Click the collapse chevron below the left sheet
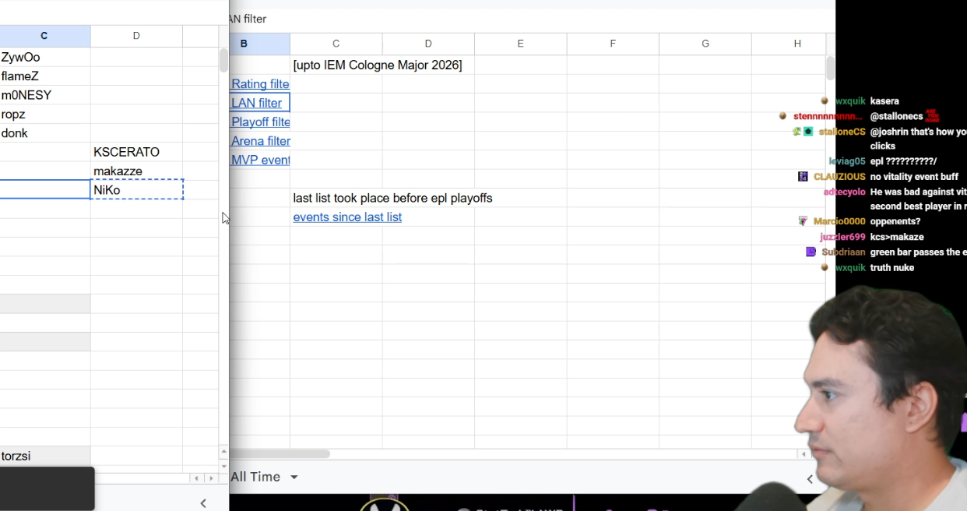 tap(203, 503)
